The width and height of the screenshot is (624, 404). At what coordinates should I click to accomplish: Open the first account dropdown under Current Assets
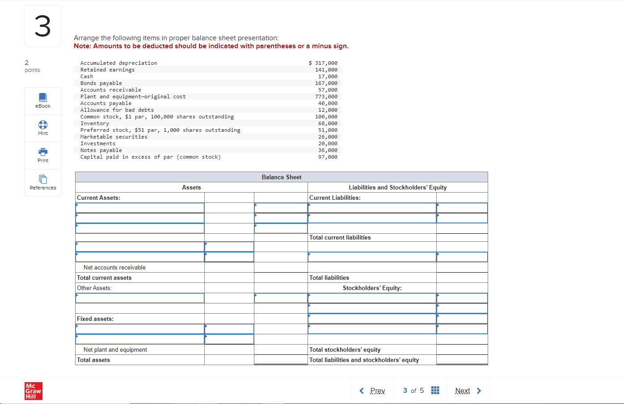coord(140,208)
